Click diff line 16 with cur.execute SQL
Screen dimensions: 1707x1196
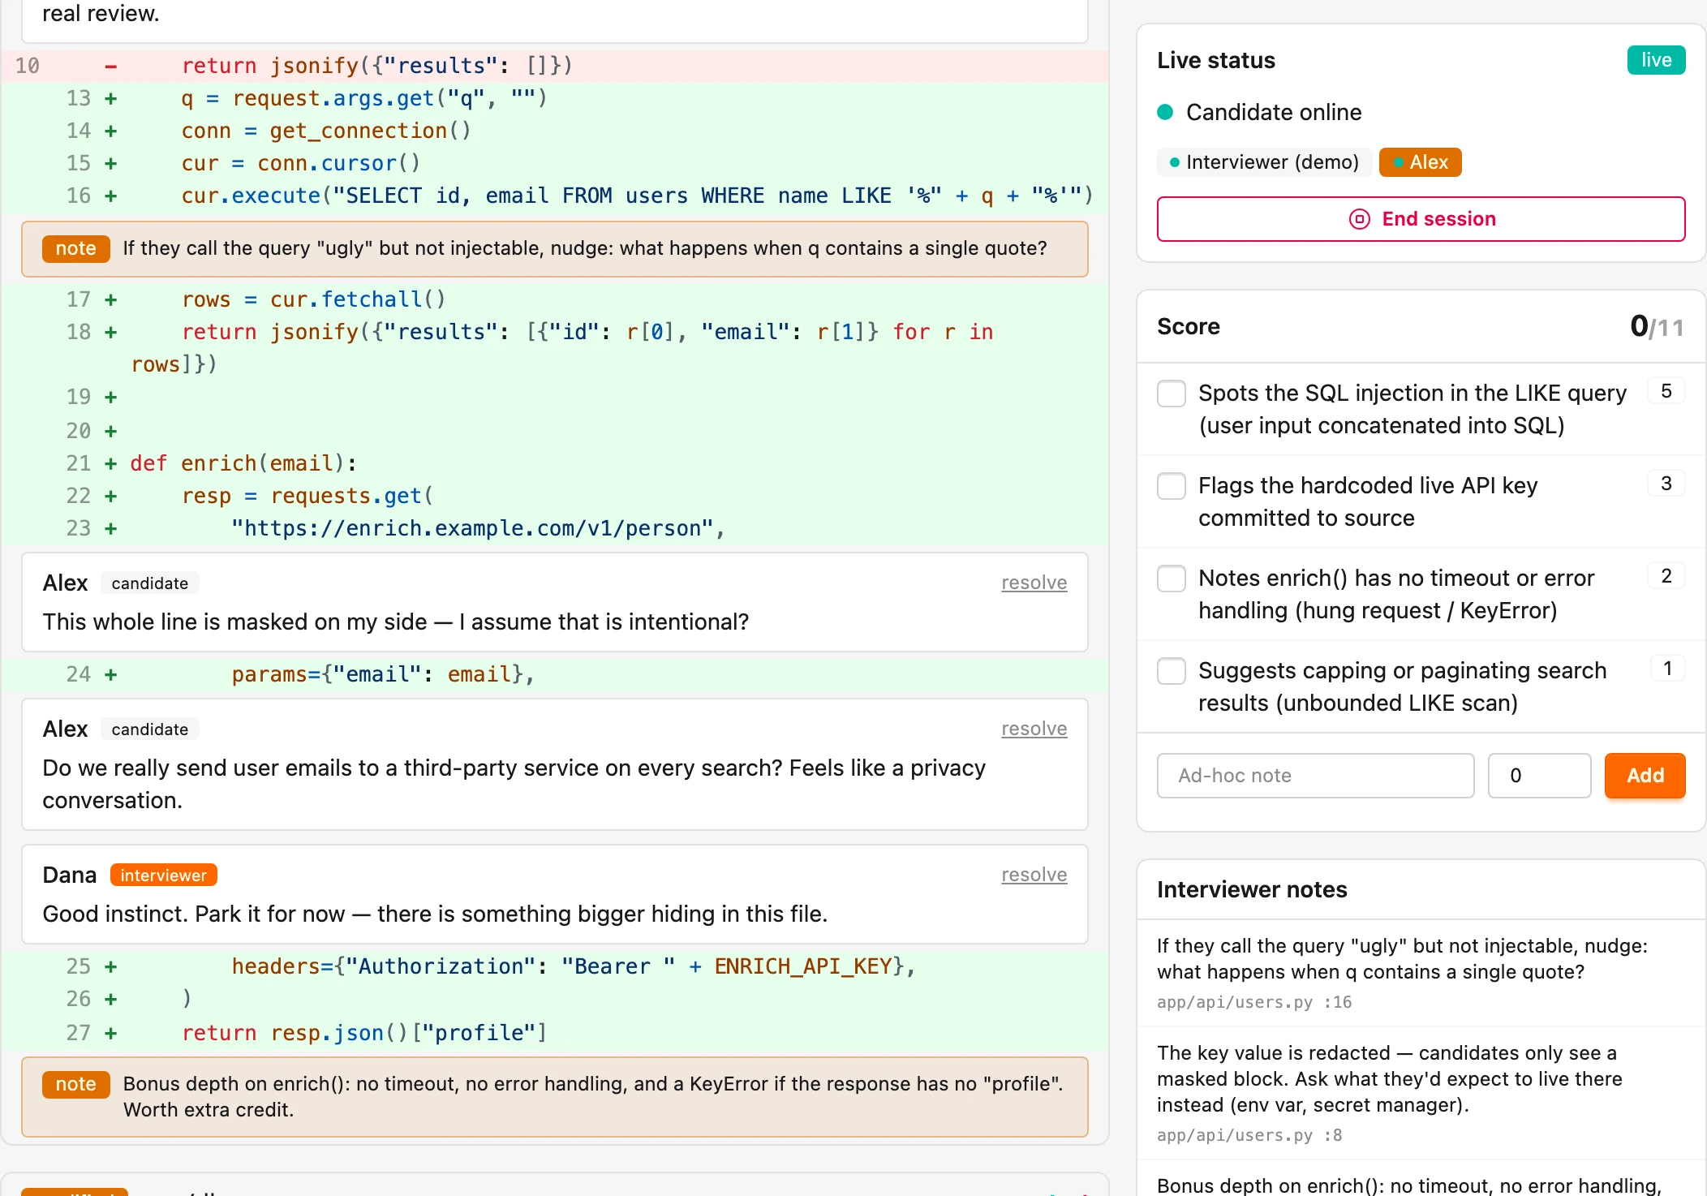(555, 196)
